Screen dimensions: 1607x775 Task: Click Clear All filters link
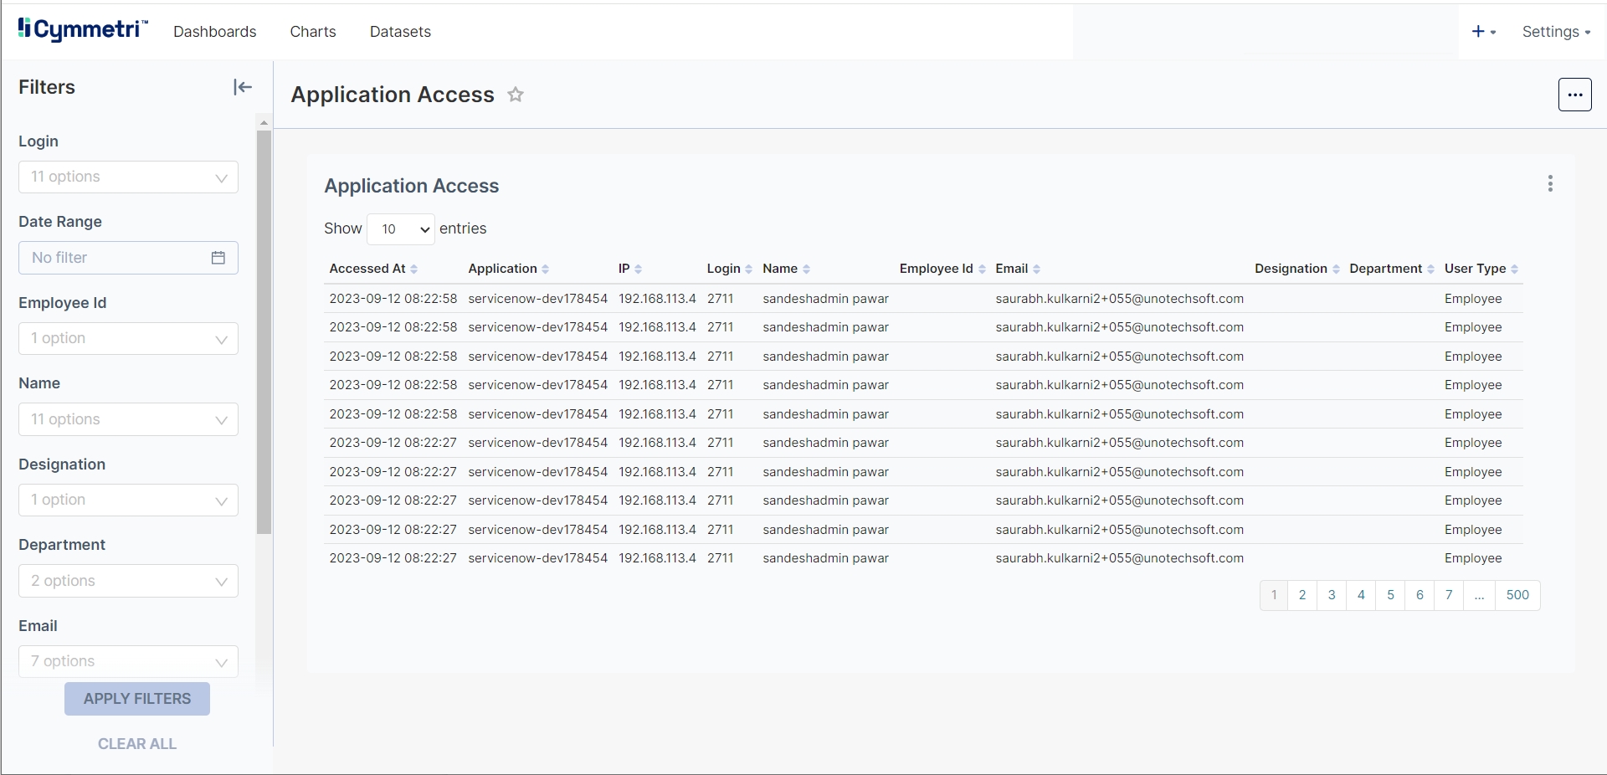[137, 744]
